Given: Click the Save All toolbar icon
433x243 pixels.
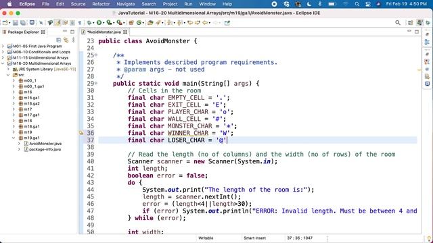Looking at the screenshot, I should [23, 23].
